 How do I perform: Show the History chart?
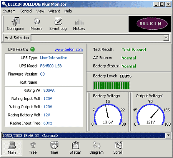pyautogui.click(x=79, y=24)
